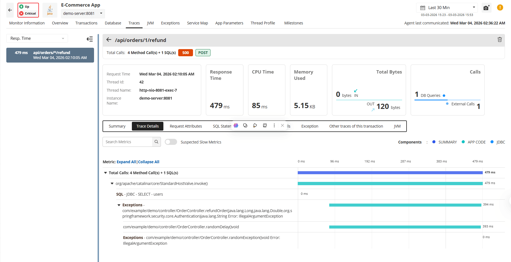Open the Service Map tab
The image size is (511, 262).
click(x=197, y=23)
